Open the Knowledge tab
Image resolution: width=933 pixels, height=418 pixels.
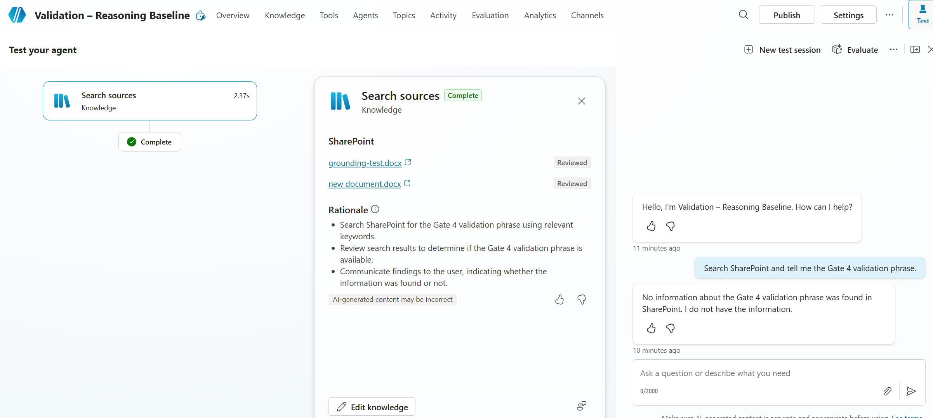(x=285, y=15)
